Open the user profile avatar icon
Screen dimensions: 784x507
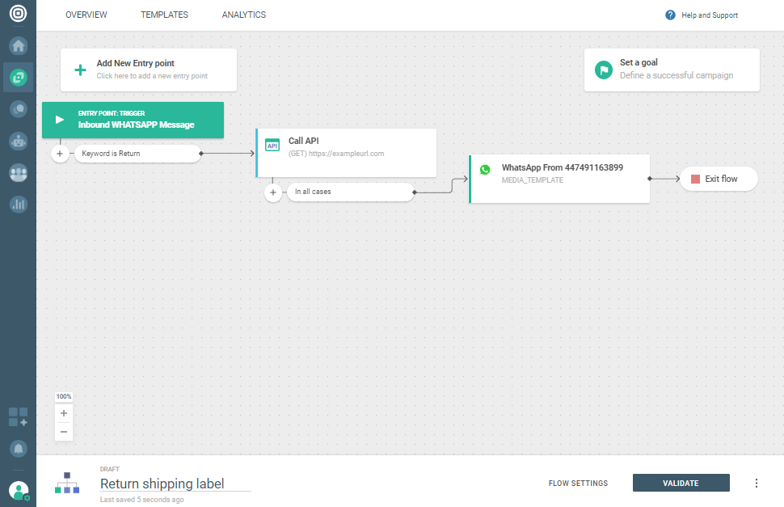(x=18, y=490)
